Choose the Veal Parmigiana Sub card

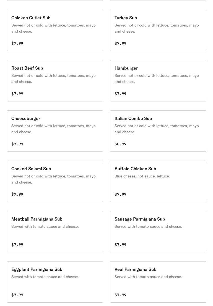coord(158,282)
